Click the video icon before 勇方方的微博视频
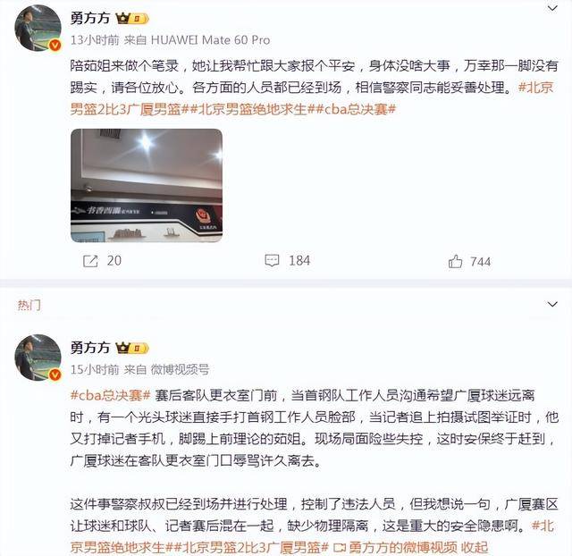 (x=340, y=547)
